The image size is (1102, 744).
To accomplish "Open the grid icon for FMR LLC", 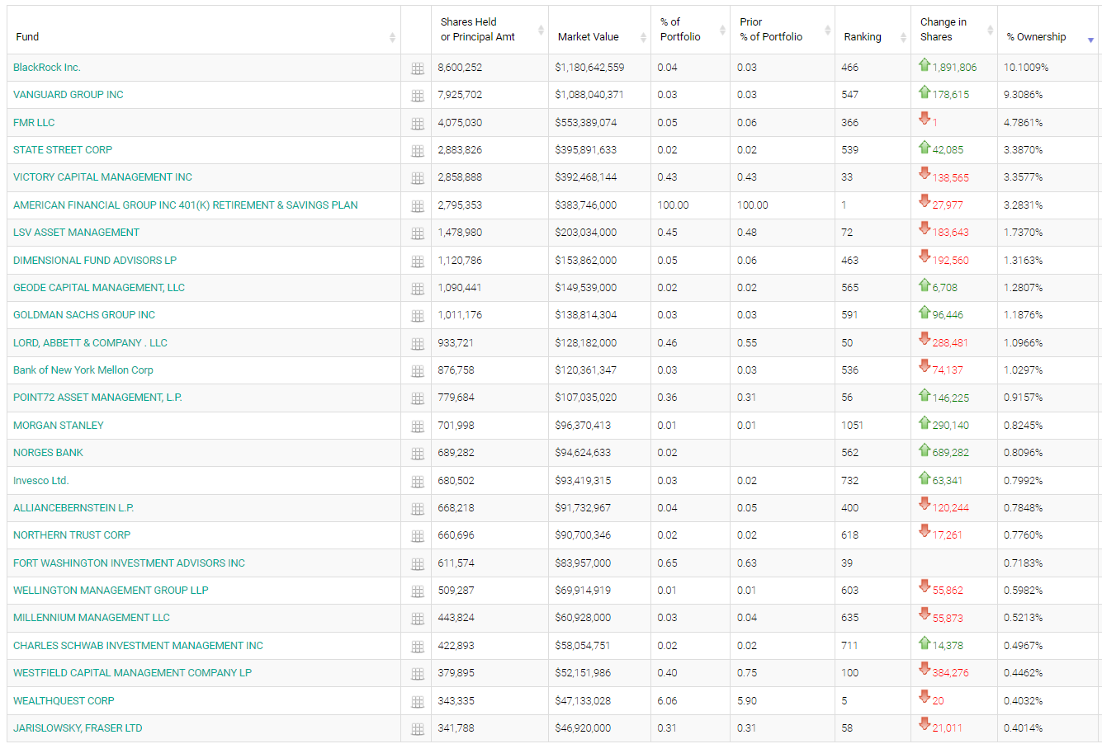I will 418,124.
